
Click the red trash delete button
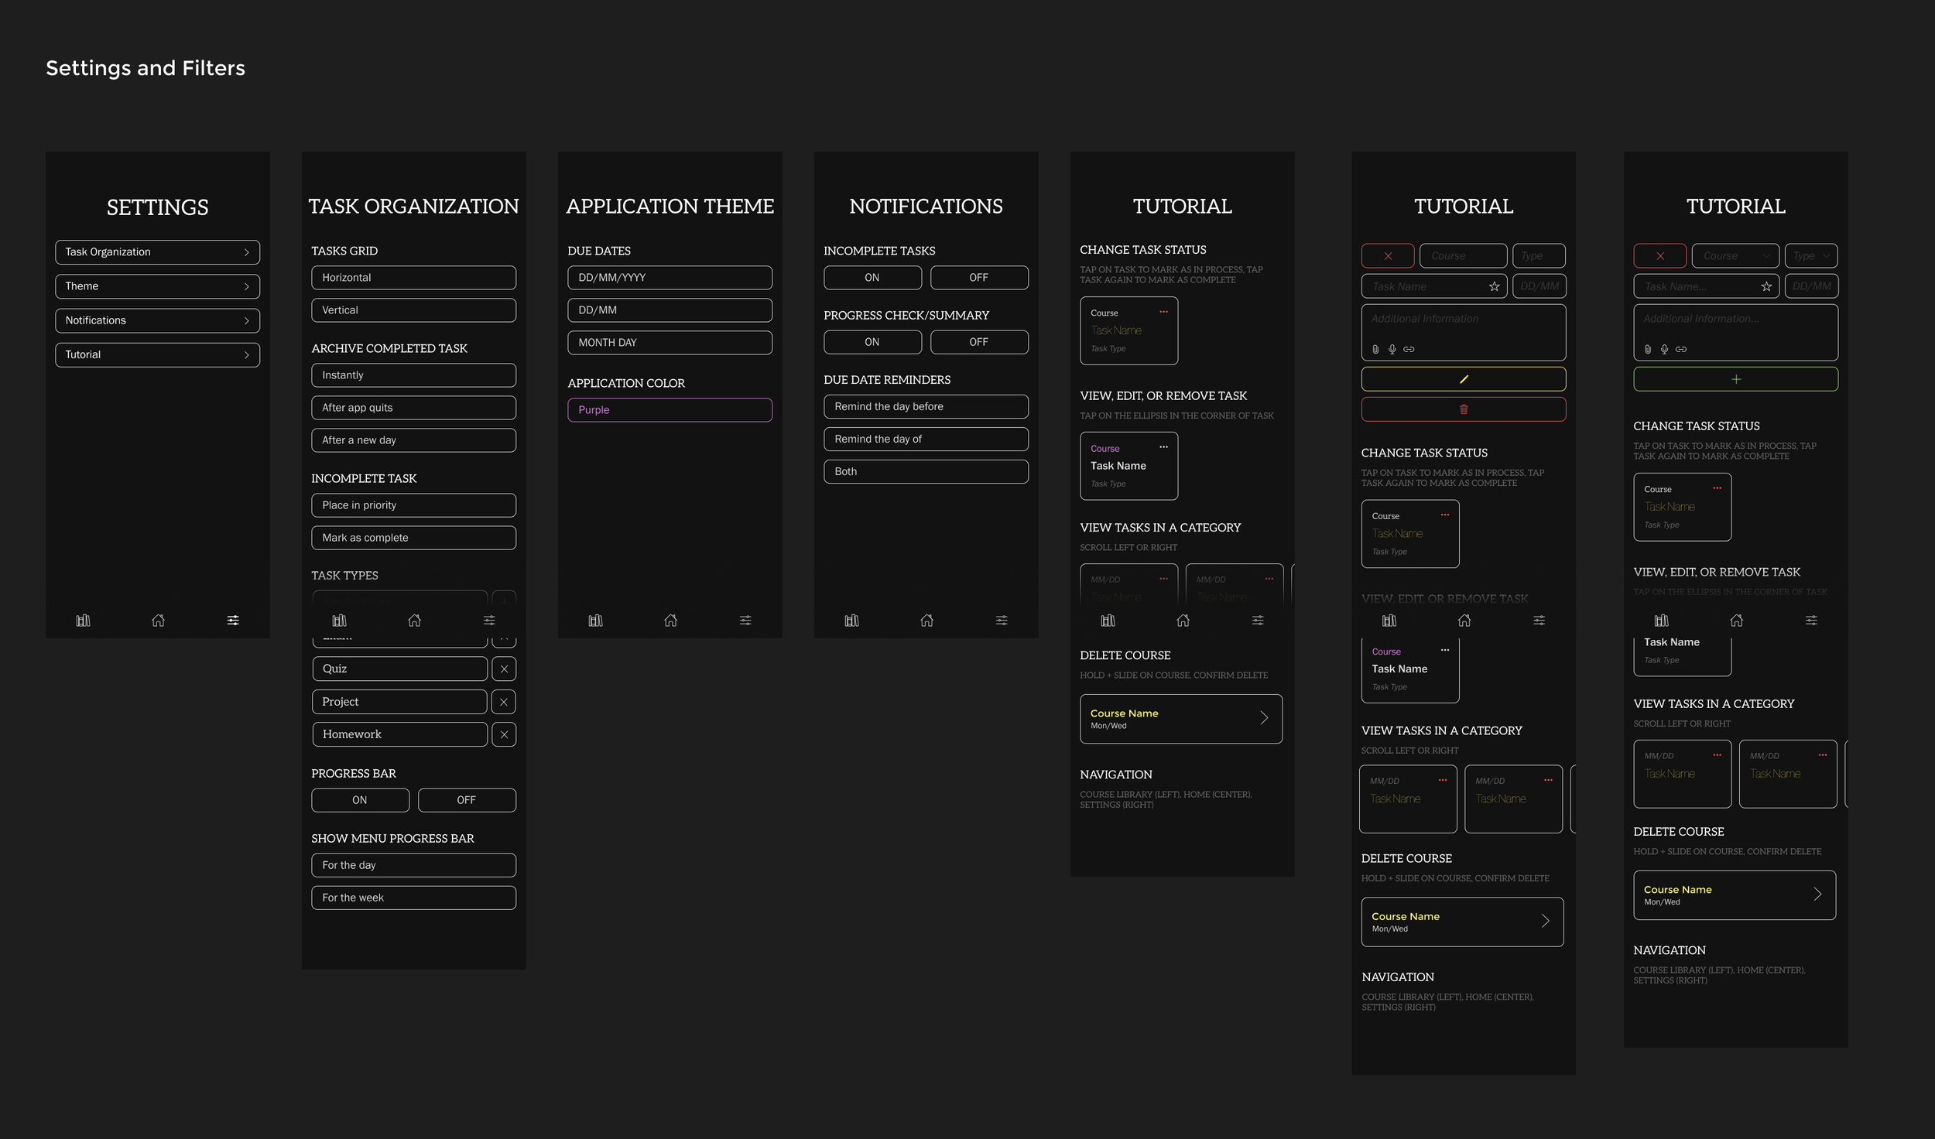point(1463,409)
